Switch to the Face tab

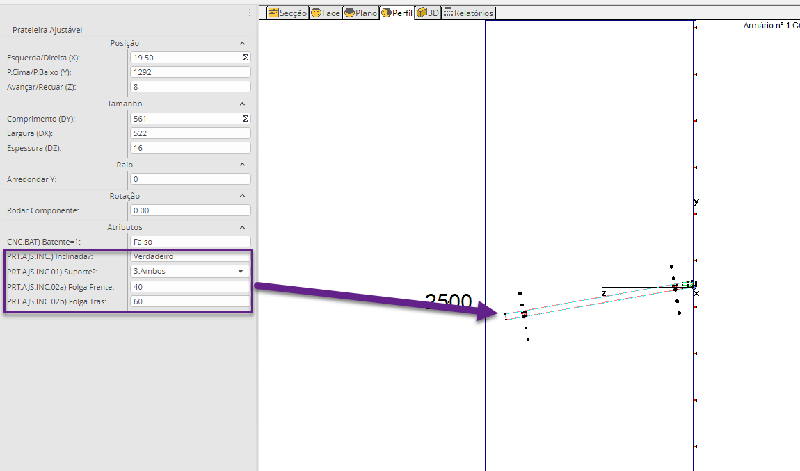pos(326,13)
